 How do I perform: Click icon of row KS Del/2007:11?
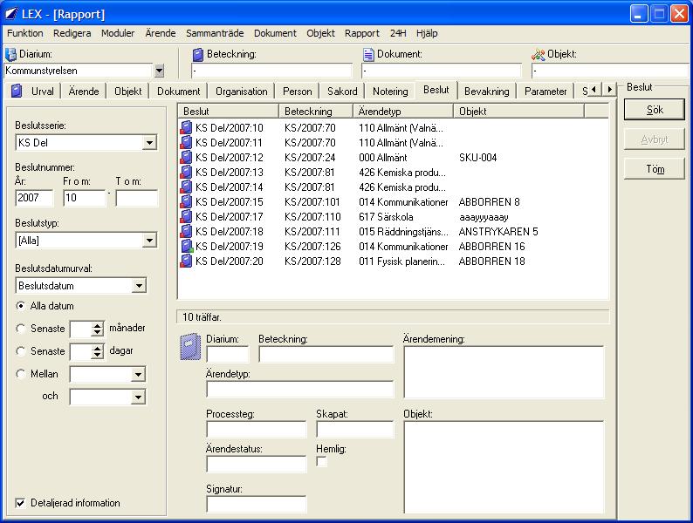click(186, 143)
